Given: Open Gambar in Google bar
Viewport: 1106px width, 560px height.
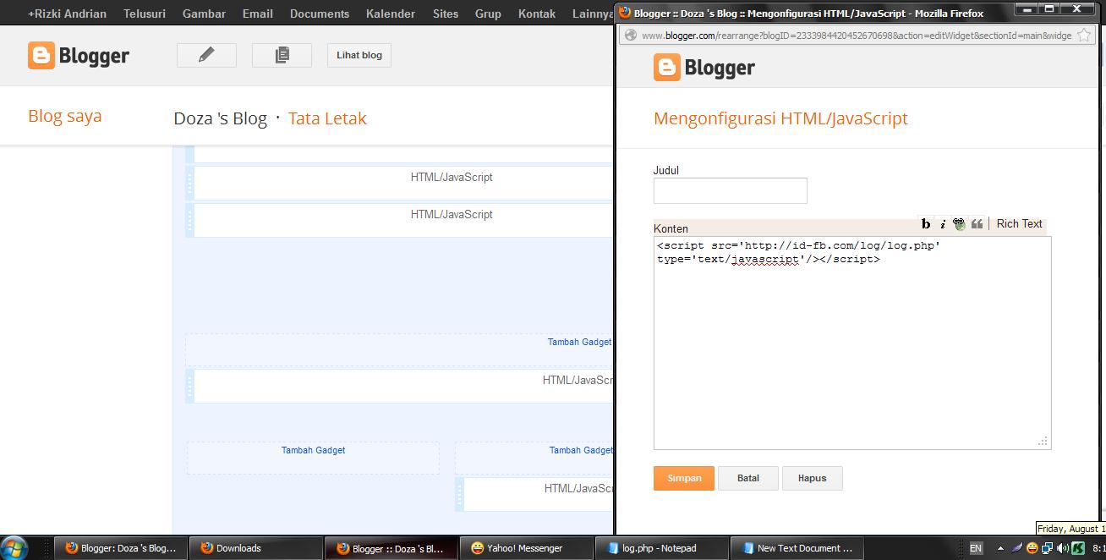Looking at the screenshot, I should (204, 14).
